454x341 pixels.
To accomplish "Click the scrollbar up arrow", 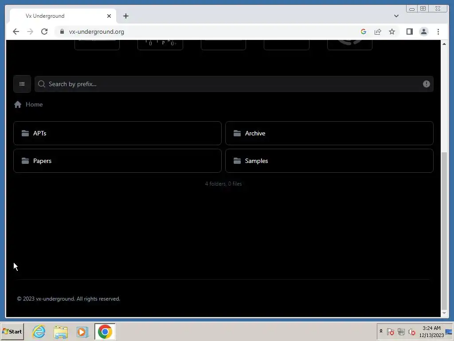I will point(444,44).
